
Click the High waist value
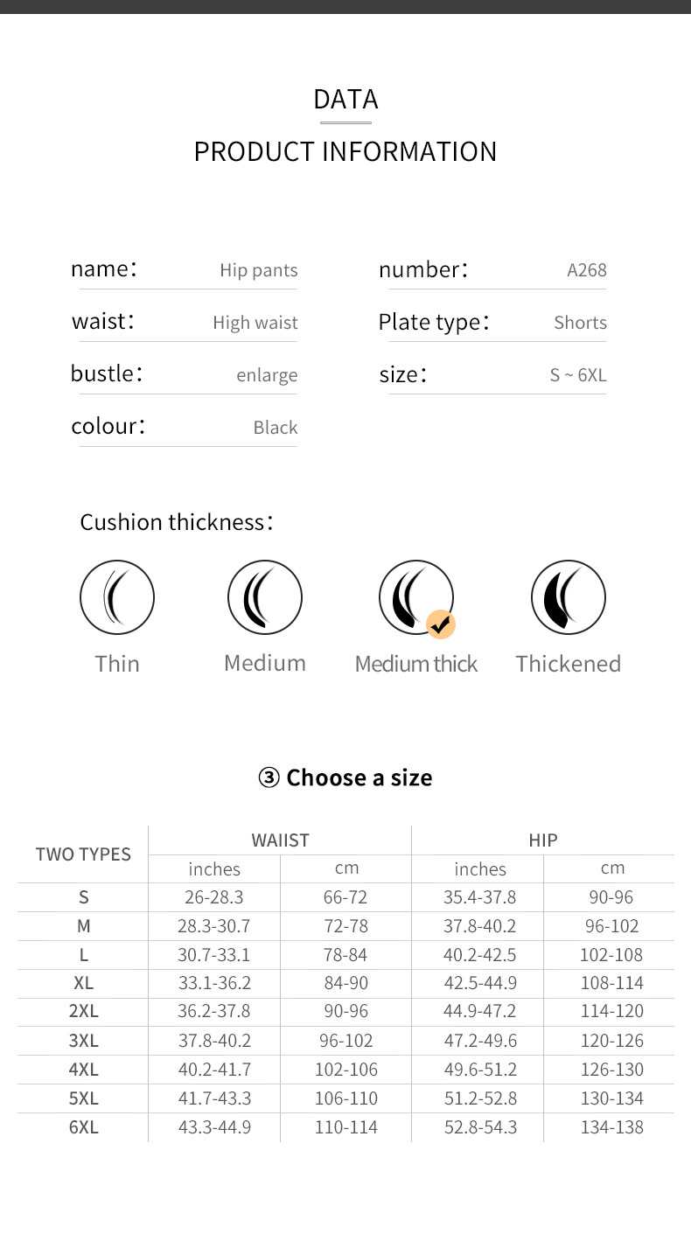[x=255, y=323]
